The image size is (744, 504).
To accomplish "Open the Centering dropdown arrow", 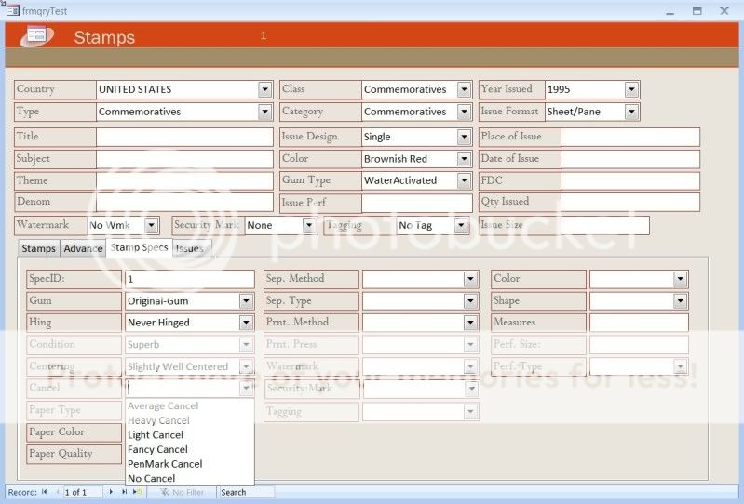I will (x=246, y=366).
